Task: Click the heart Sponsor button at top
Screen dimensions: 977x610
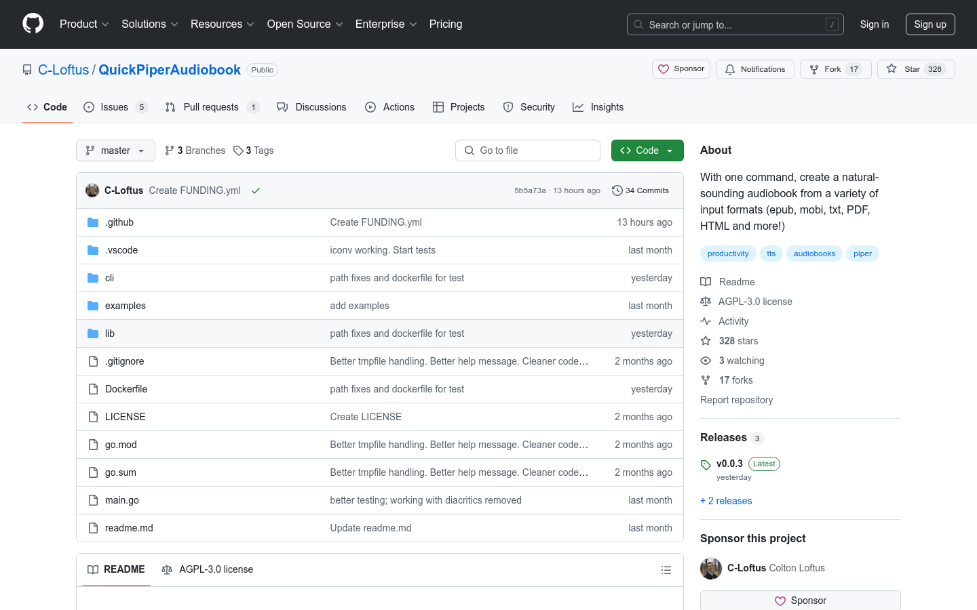Action: pos(681,69)
